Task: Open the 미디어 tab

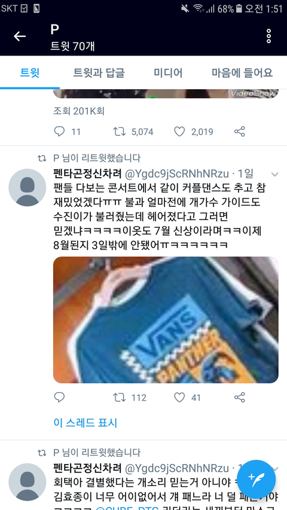Action: tap(168, 72)
